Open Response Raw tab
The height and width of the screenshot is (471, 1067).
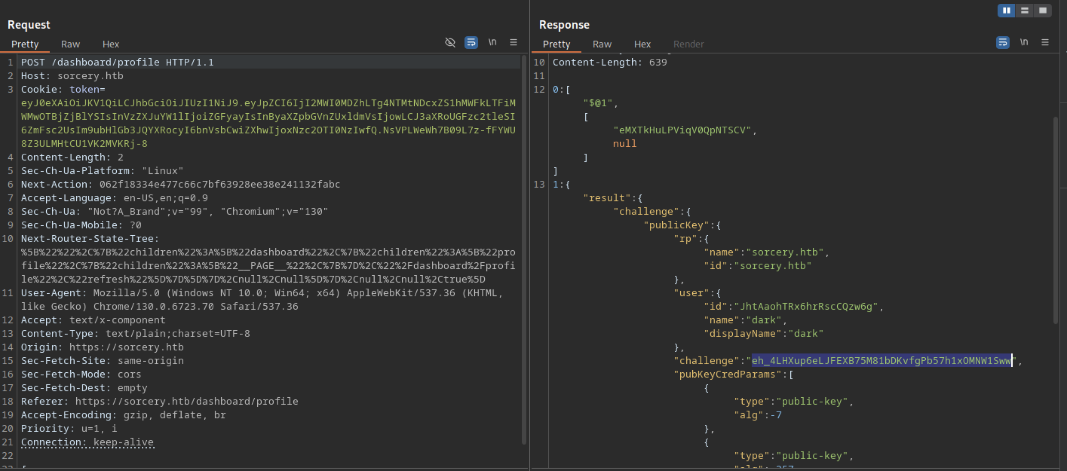click(x=601, y=44)
